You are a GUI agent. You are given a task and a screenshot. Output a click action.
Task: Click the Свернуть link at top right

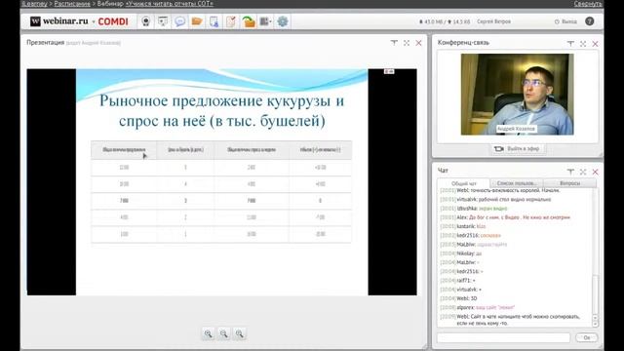[588, 4]
